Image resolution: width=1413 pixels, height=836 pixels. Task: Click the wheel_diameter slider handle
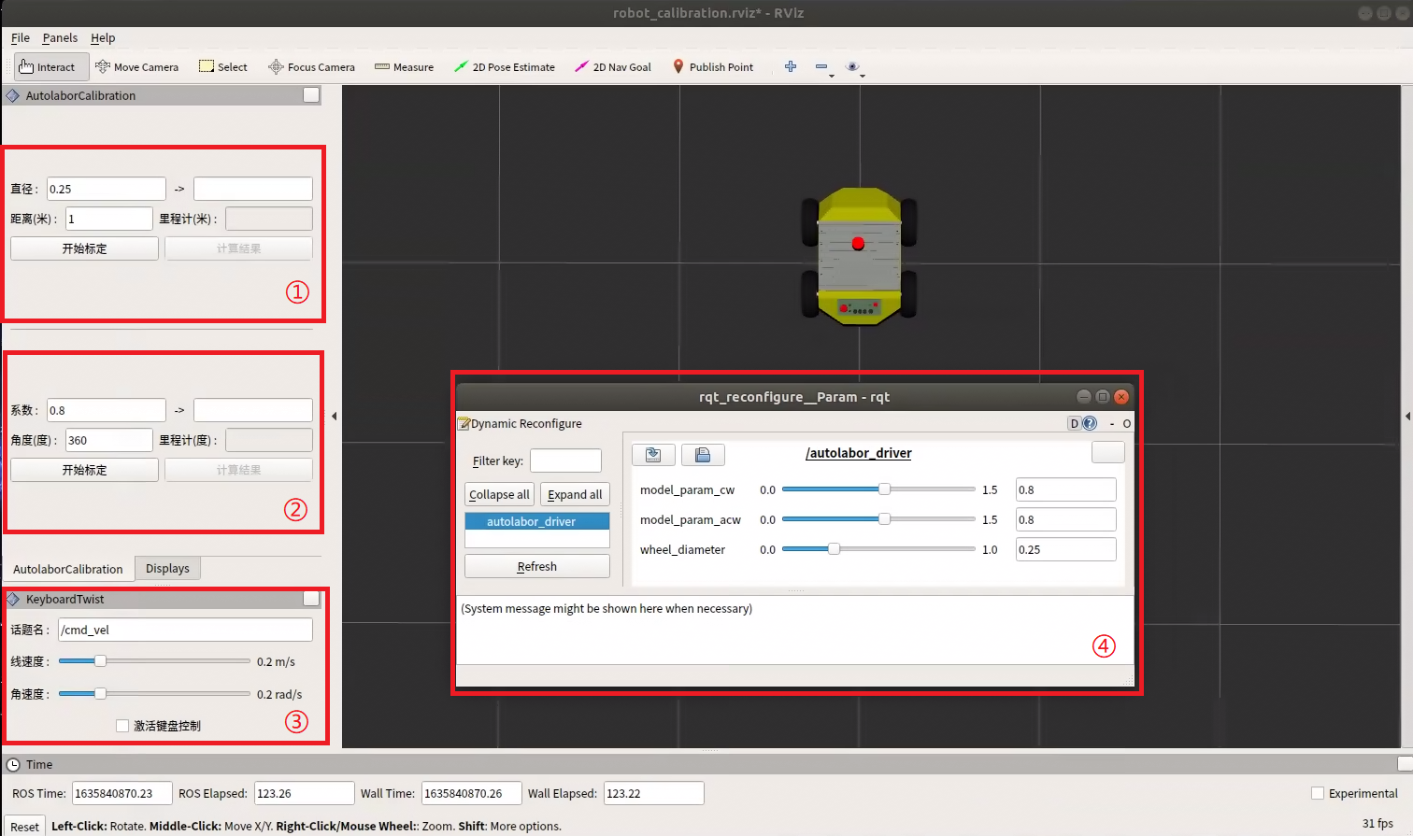pyautogui.click(x=834, y=549)
